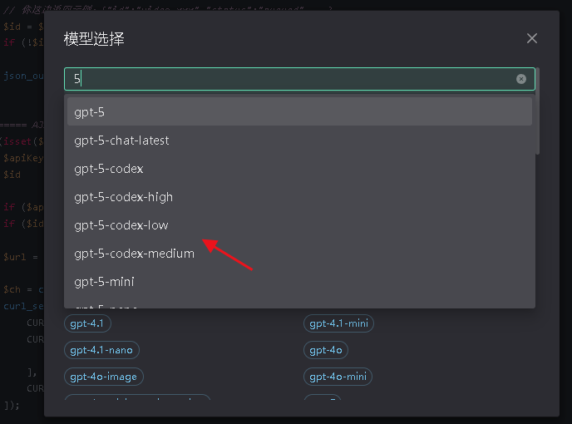
Task: Select the gpt-5-codex-high model option
Action: [299, 197]
